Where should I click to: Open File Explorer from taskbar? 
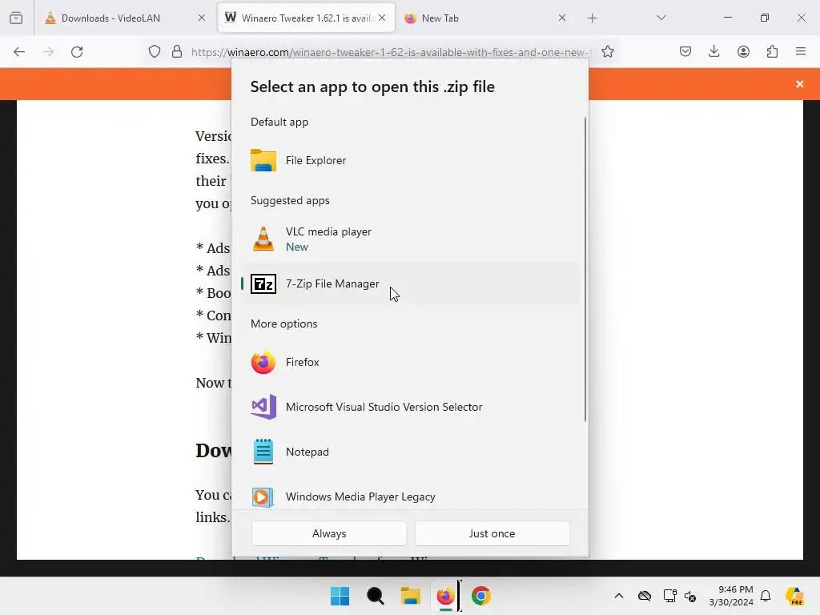pos(411,596)
